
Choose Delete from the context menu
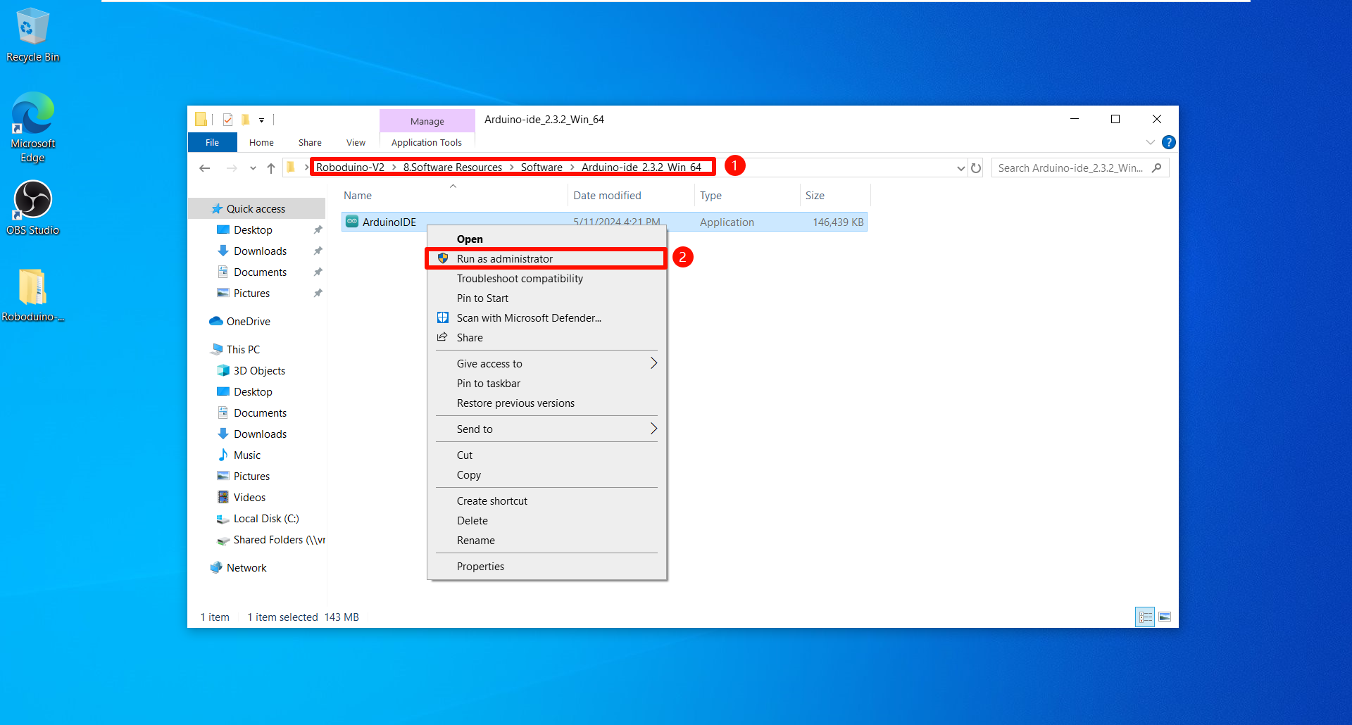pyautogui.click(x=546, y=521)
